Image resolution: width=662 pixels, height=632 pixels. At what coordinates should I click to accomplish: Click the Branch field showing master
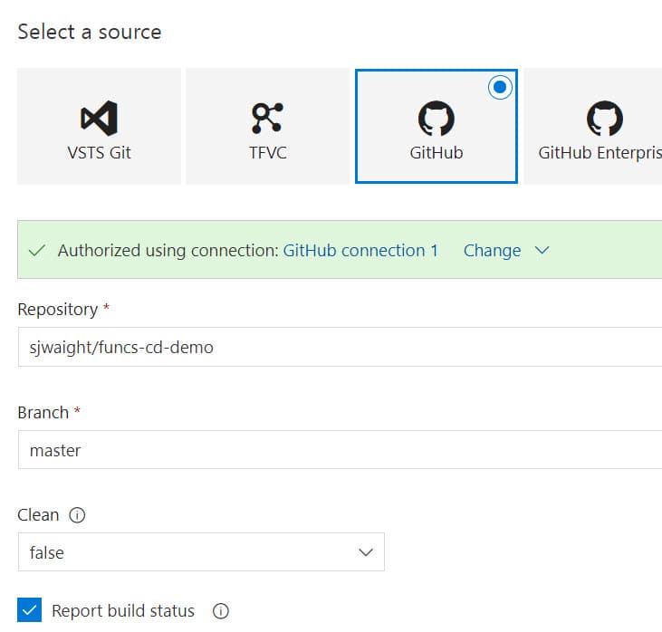[x=340, y=450]
